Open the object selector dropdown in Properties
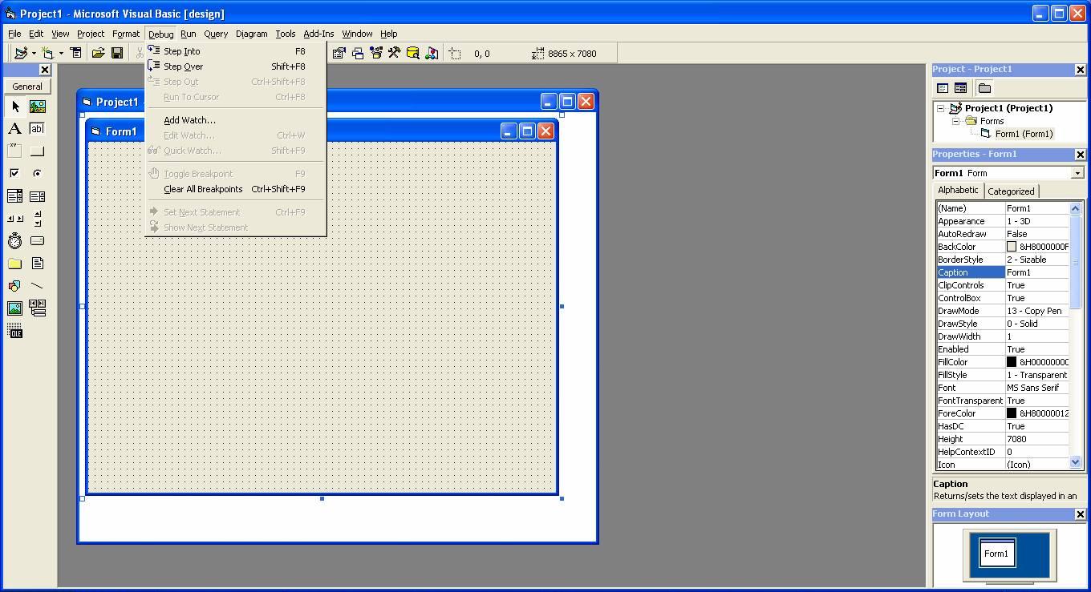Viewport: 1091px width, 592px height. (1079, 172)
